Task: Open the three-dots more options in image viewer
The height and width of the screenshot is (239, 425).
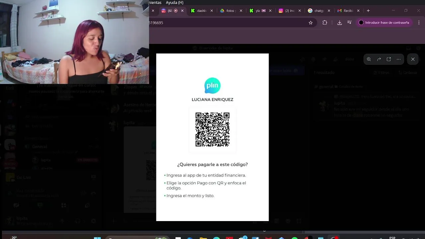Action: [398, 59]
